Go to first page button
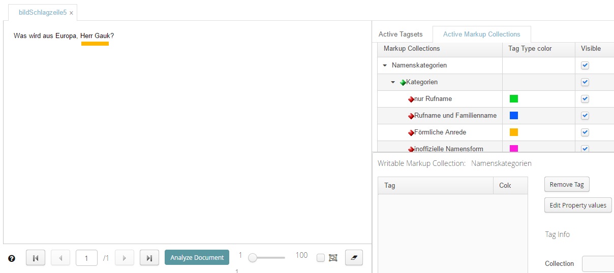This screenshot has height=273, width=614. pyautogui.click(x=36, y=258)
